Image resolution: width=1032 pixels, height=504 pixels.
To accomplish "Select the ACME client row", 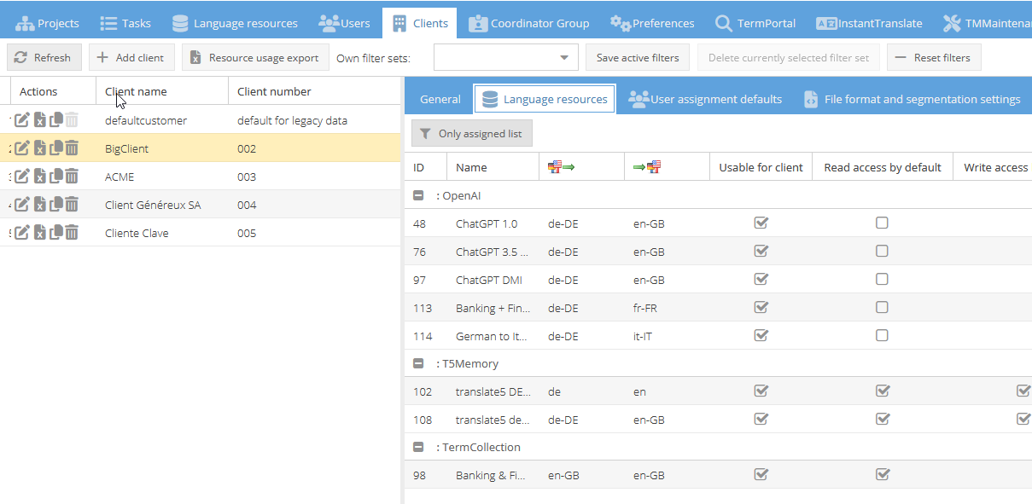I will [x=201, y=177].
